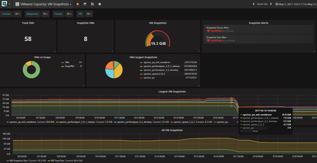The image size is (317, 163).
Task: Shift time range back with left arrow
Action: click(254, 4)
